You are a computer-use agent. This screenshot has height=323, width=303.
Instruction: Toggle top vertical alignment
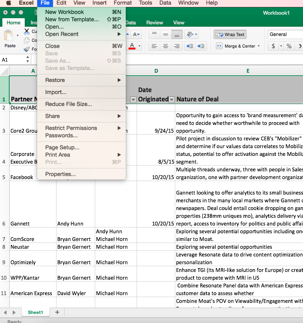pos(154,34)
